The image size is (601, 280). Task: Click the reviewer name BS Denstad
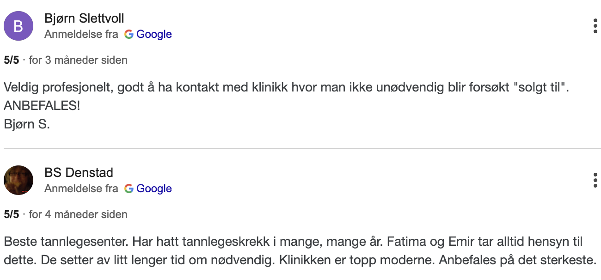(79, 173)
